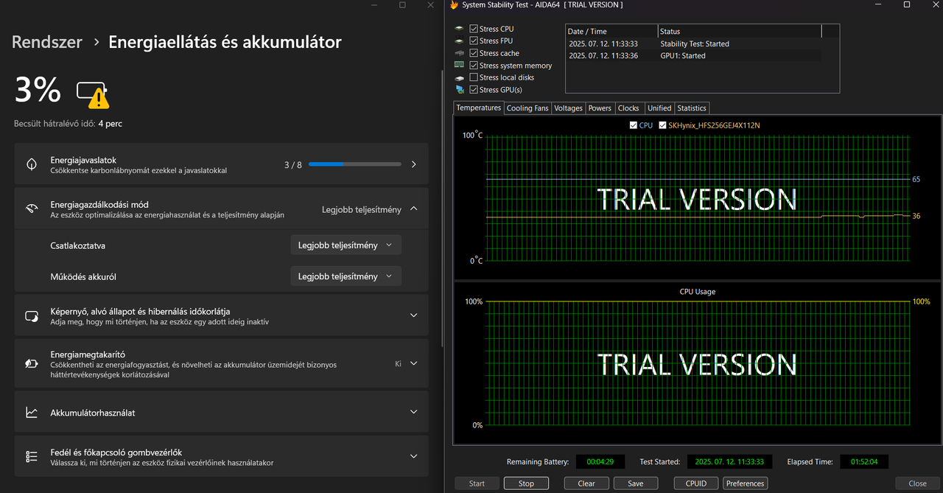The height and width of the screenshot is (493, 943).
Task: Select the Clocks tab
Action: (x=628, y=108)
